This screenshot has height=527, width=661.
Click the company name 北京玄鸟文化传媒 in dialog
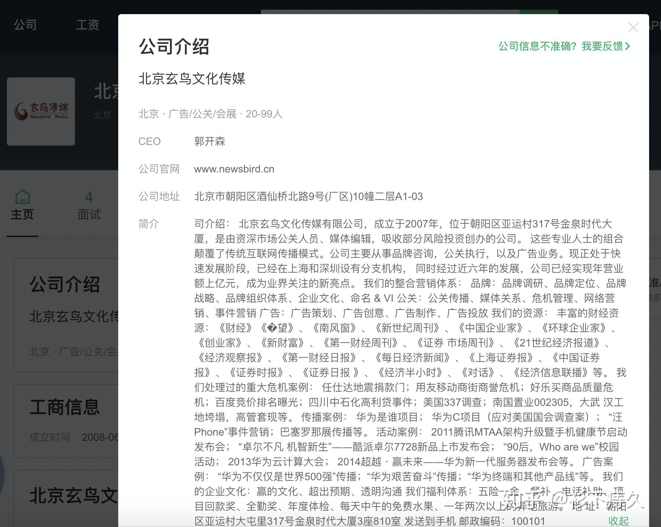coord(192,79)
